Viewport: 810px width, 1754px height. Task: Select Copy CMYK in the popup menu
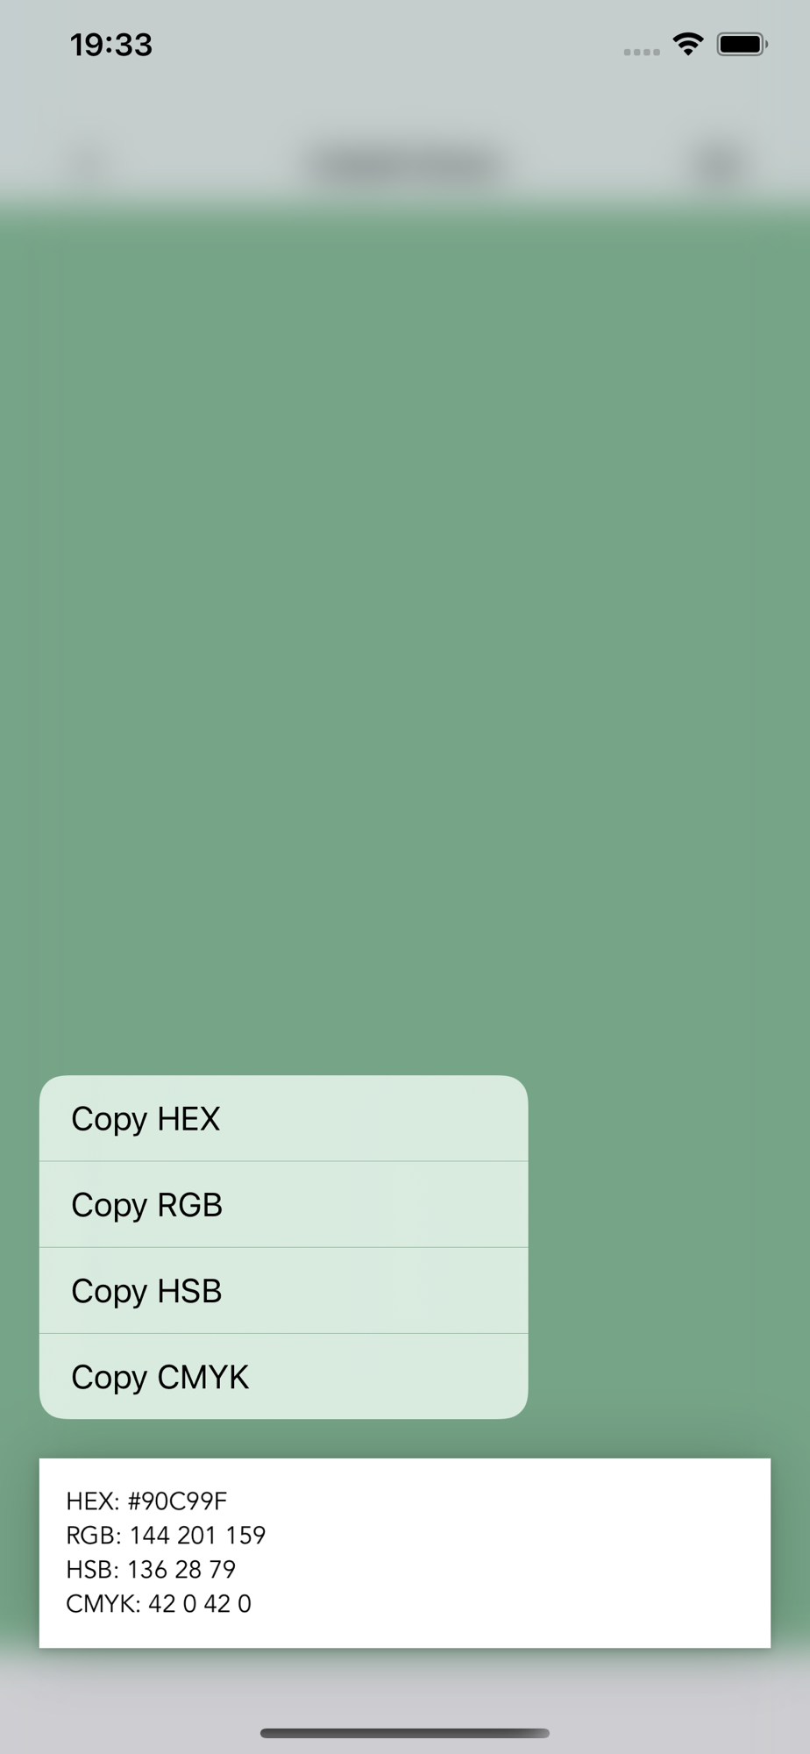click(283, 1376)
